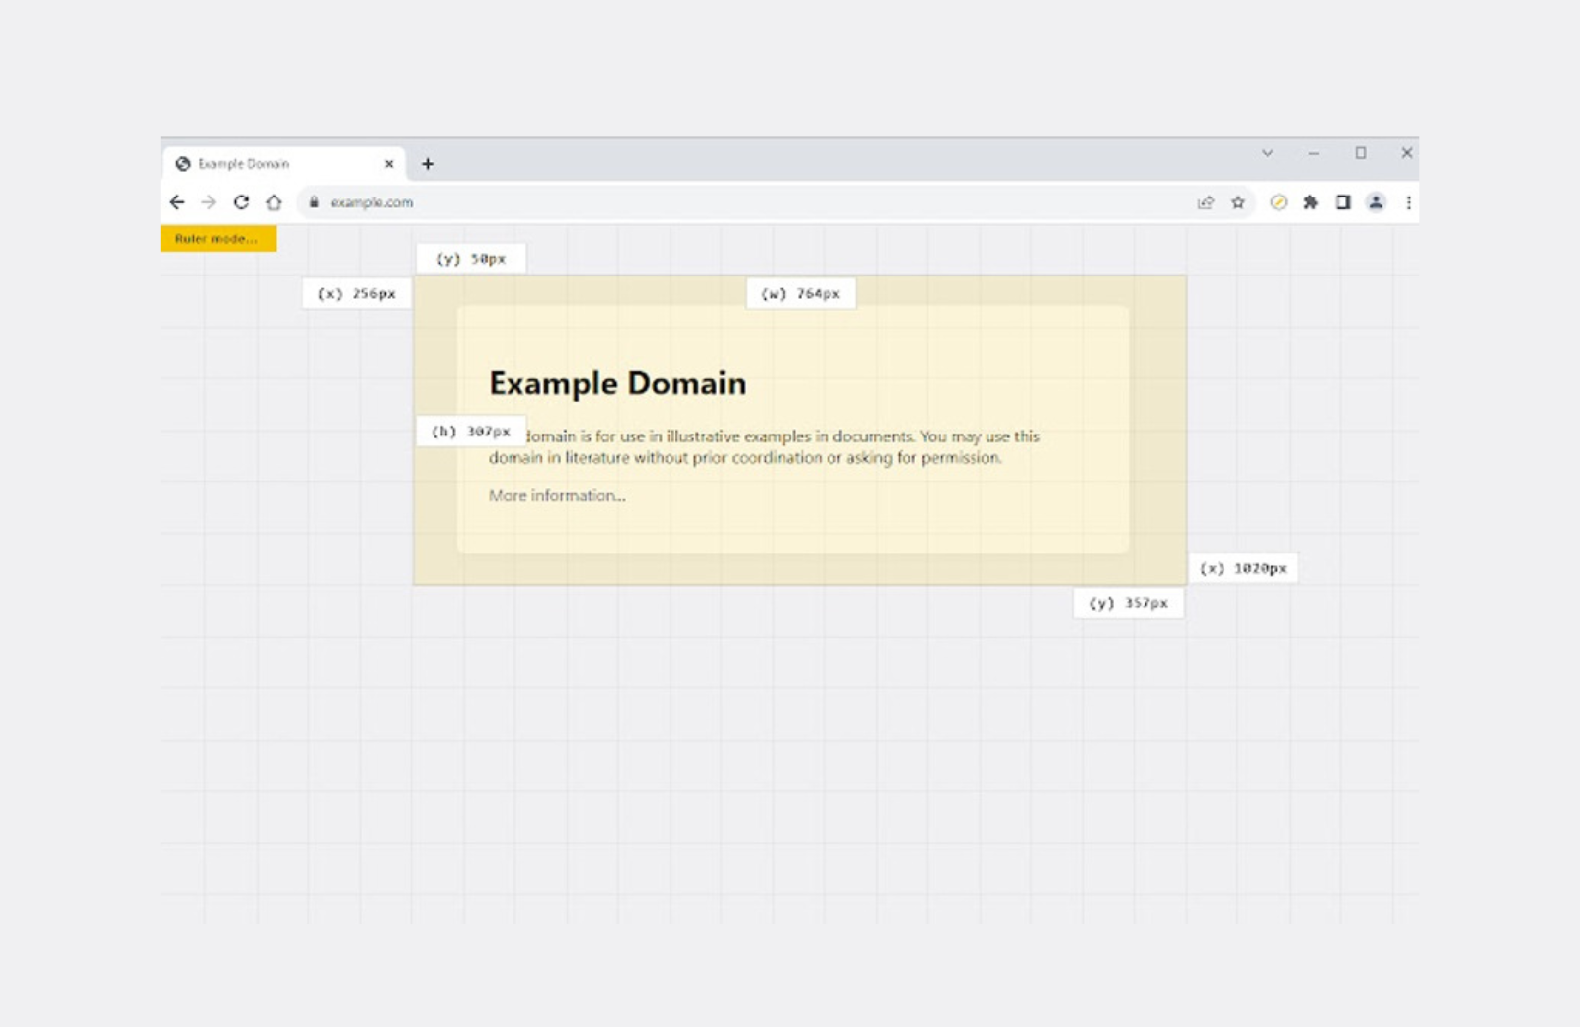This screenshot has height=1027, width=1580.
Task: Click the profile avatar icon
Action: [1376, 202]
